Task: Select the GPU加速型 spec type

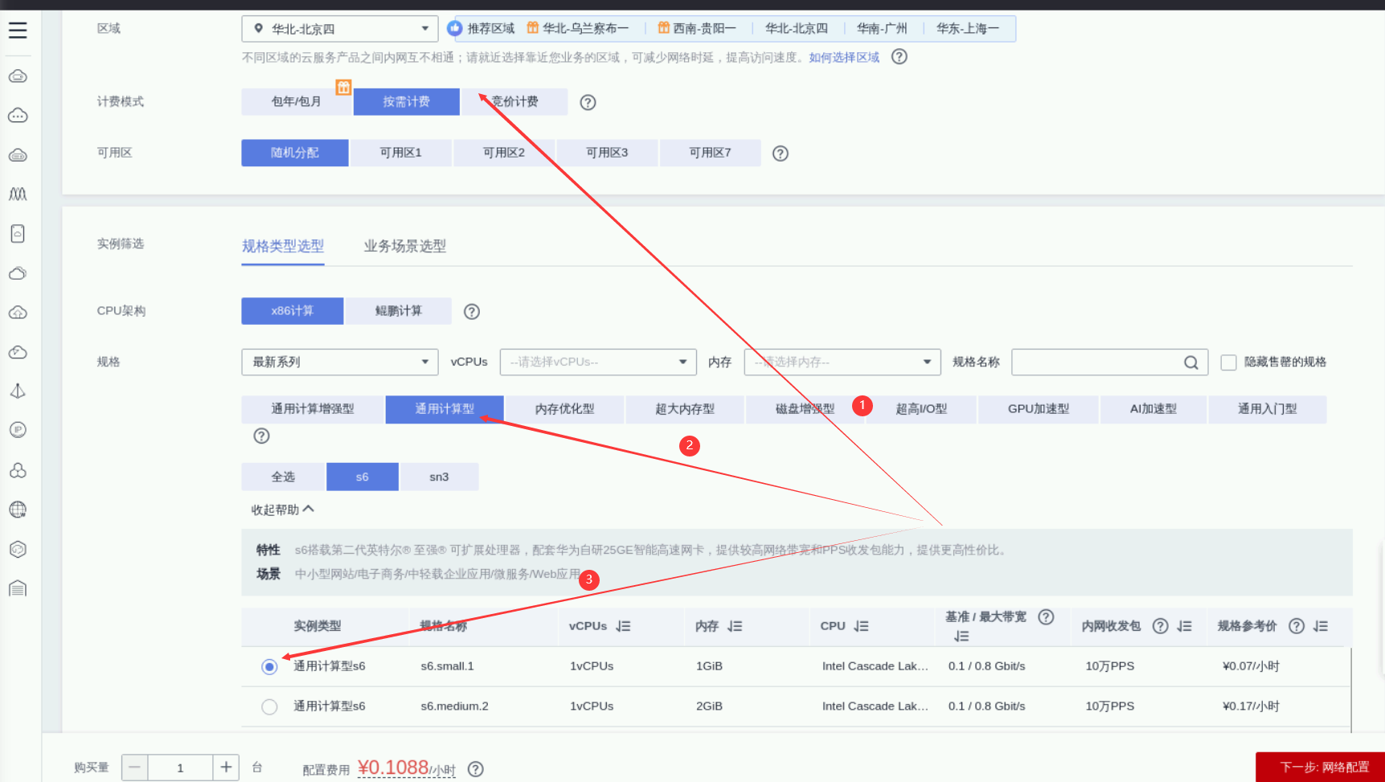Action: coord(1039,409)
